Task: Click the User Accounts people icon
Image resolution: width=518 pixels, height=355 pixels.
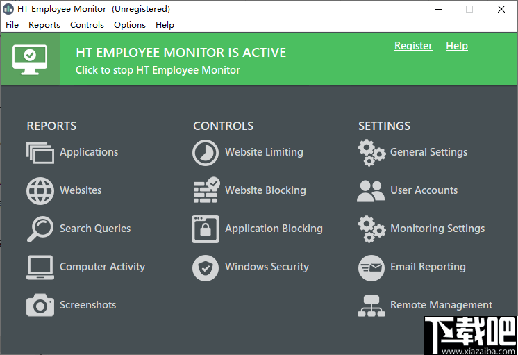Action: click(x=371, y=191)
